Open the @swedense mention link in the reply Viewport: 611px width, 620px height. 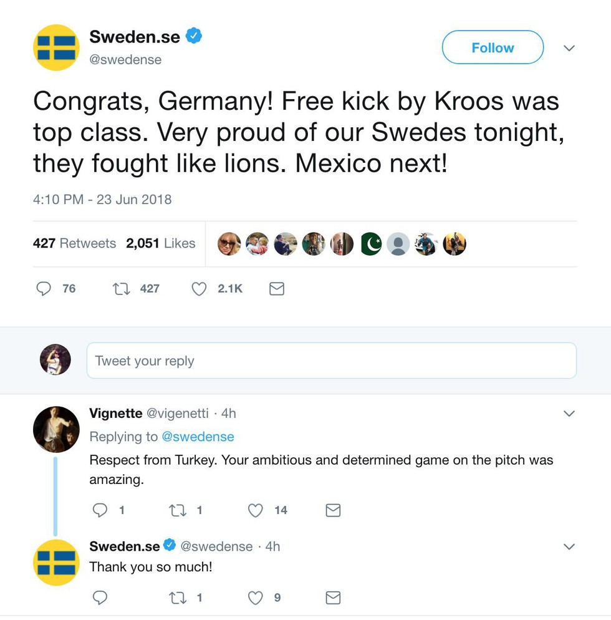198,437
